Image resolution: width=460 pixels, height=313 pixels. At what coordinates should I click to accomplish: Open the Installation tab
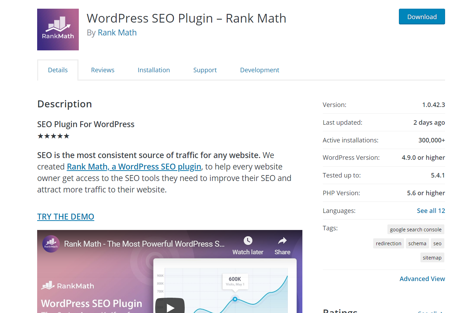click(154, 70)
